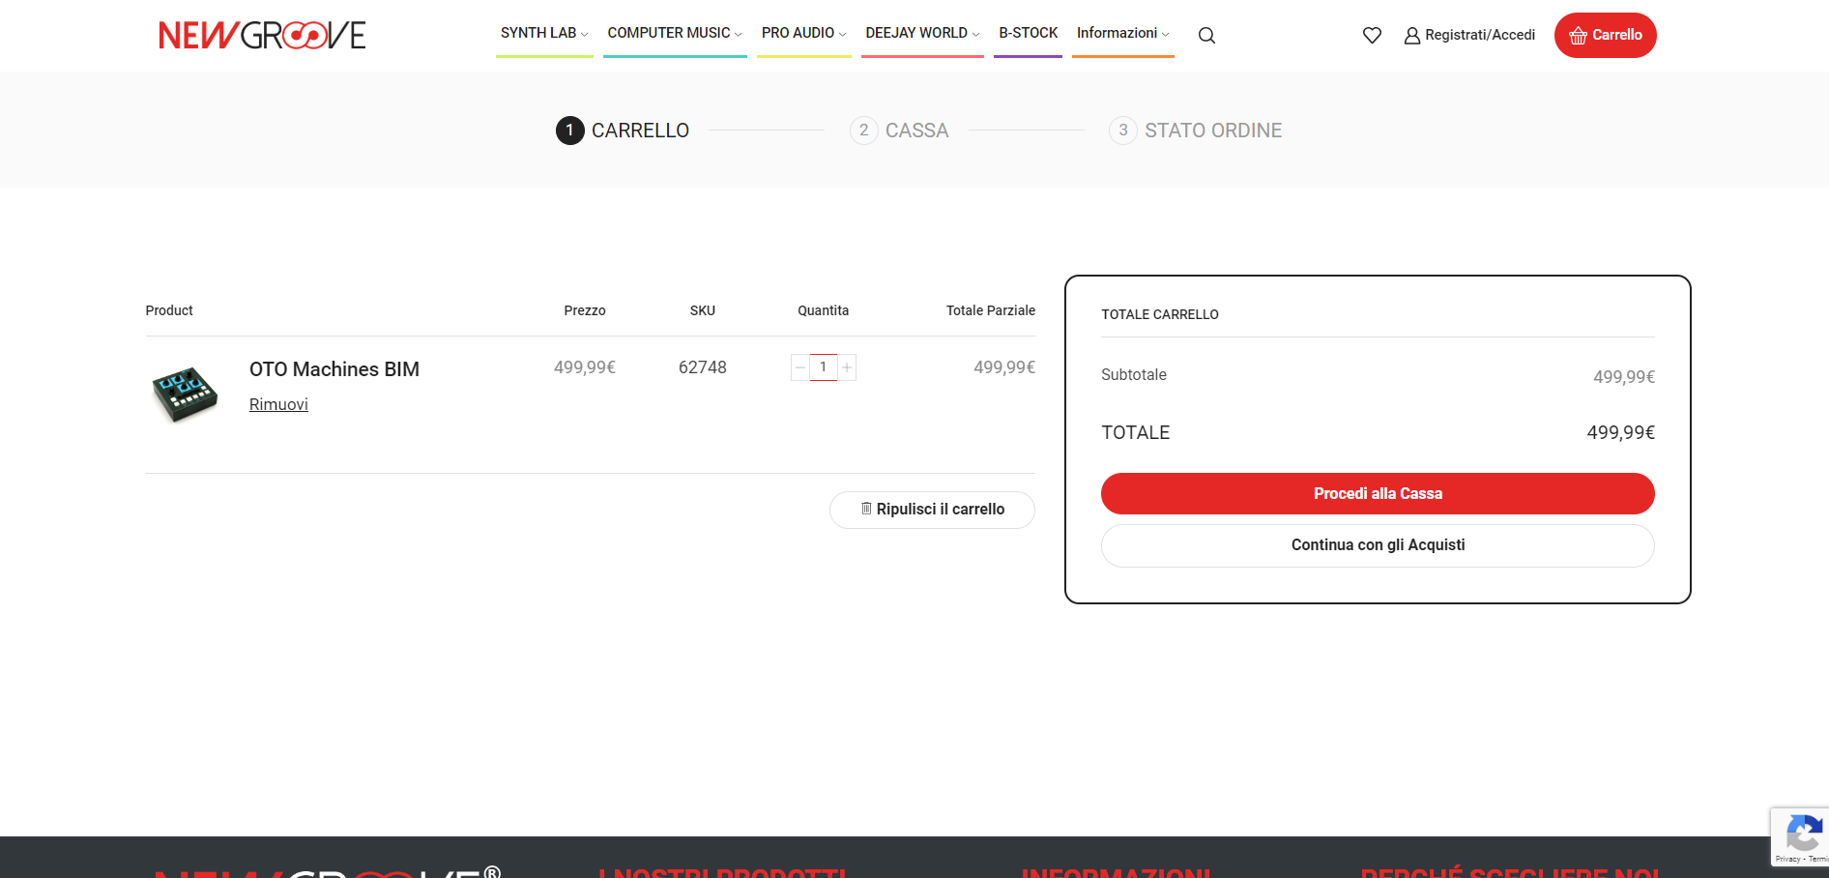Click Registrati/Accedi link
This screenshot has height=878, width=1829.
(x=1469, y=35)
